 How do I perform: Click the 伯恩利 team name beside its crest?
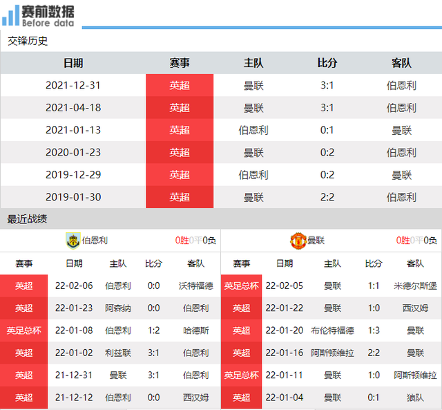click(x=95, y=241)
